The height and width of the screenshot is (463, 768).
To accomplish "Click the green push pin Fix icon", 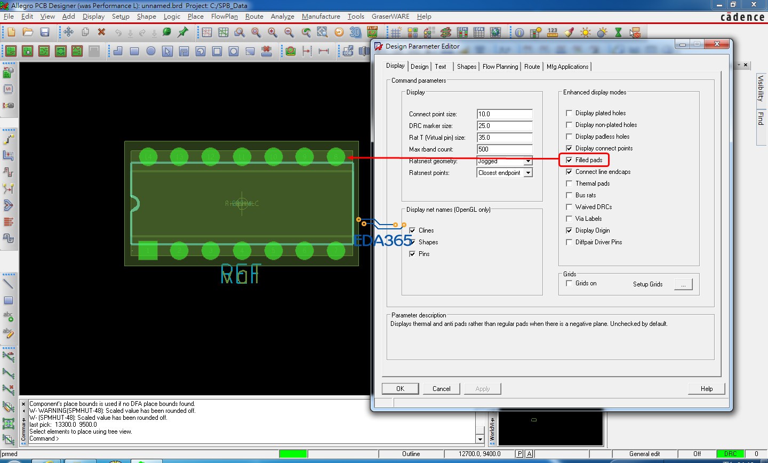I will pyautogui.click(x=183, y=33).
